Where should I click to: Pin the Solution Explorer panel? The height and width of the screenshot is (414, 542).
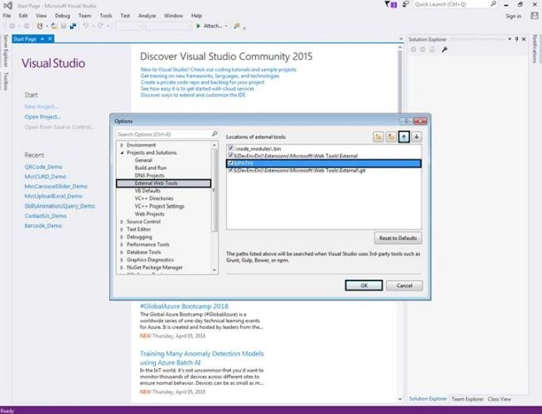(517, 39)
